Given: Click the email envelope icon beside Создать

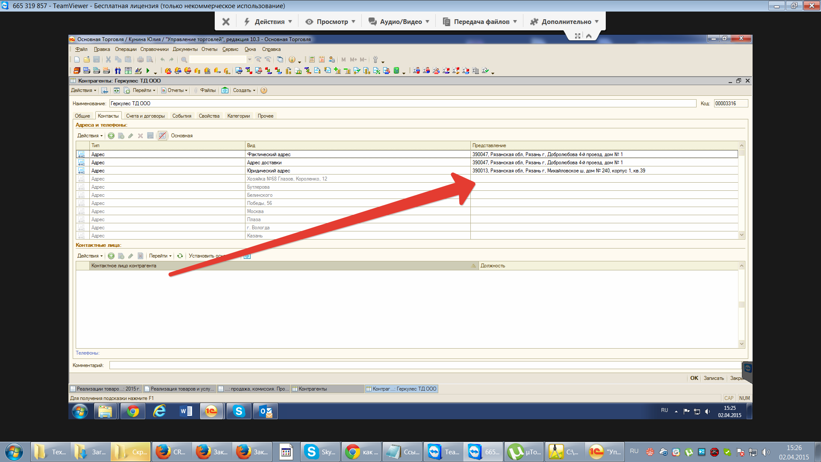Looking at the screenshot, I should coord(225,90).
